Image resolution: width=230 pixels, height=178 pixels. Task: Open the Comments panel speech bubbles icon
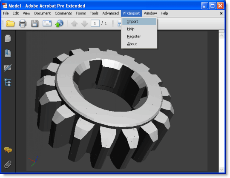8,150
